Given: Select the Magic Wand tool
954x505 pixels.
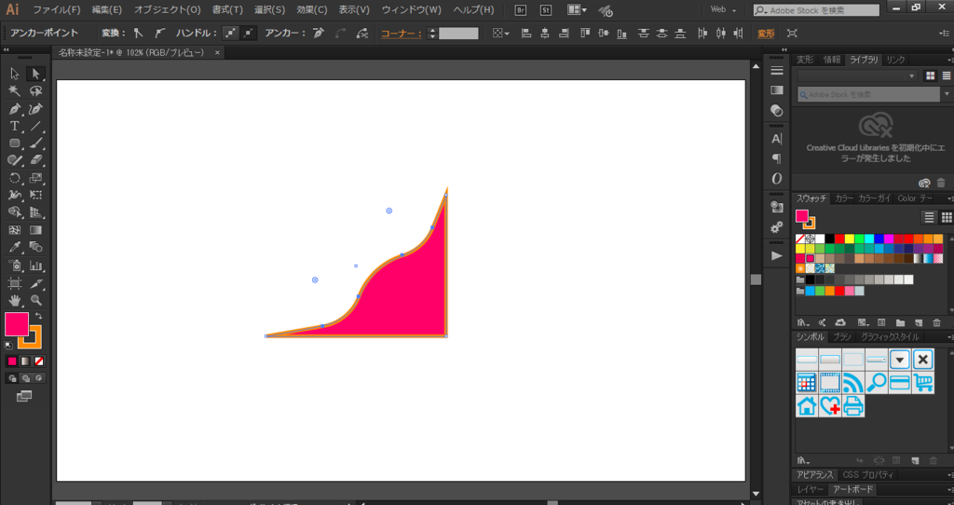Looking at the screenshot, I should [15, 91].
